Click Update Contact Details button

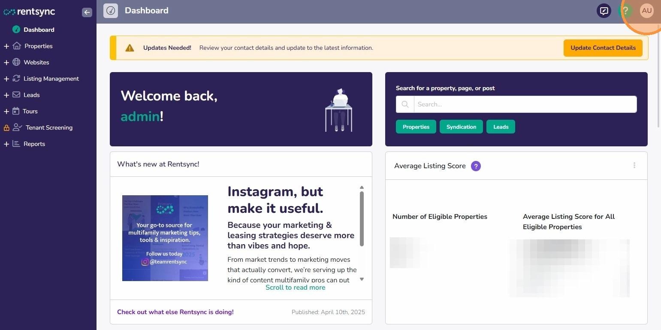[603, 48]
